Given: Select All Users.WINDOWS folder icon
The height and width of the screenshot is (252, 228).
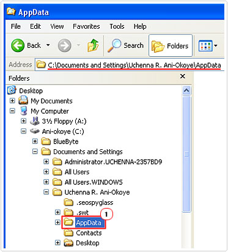Looking at the screenshot, I should 57,182.
